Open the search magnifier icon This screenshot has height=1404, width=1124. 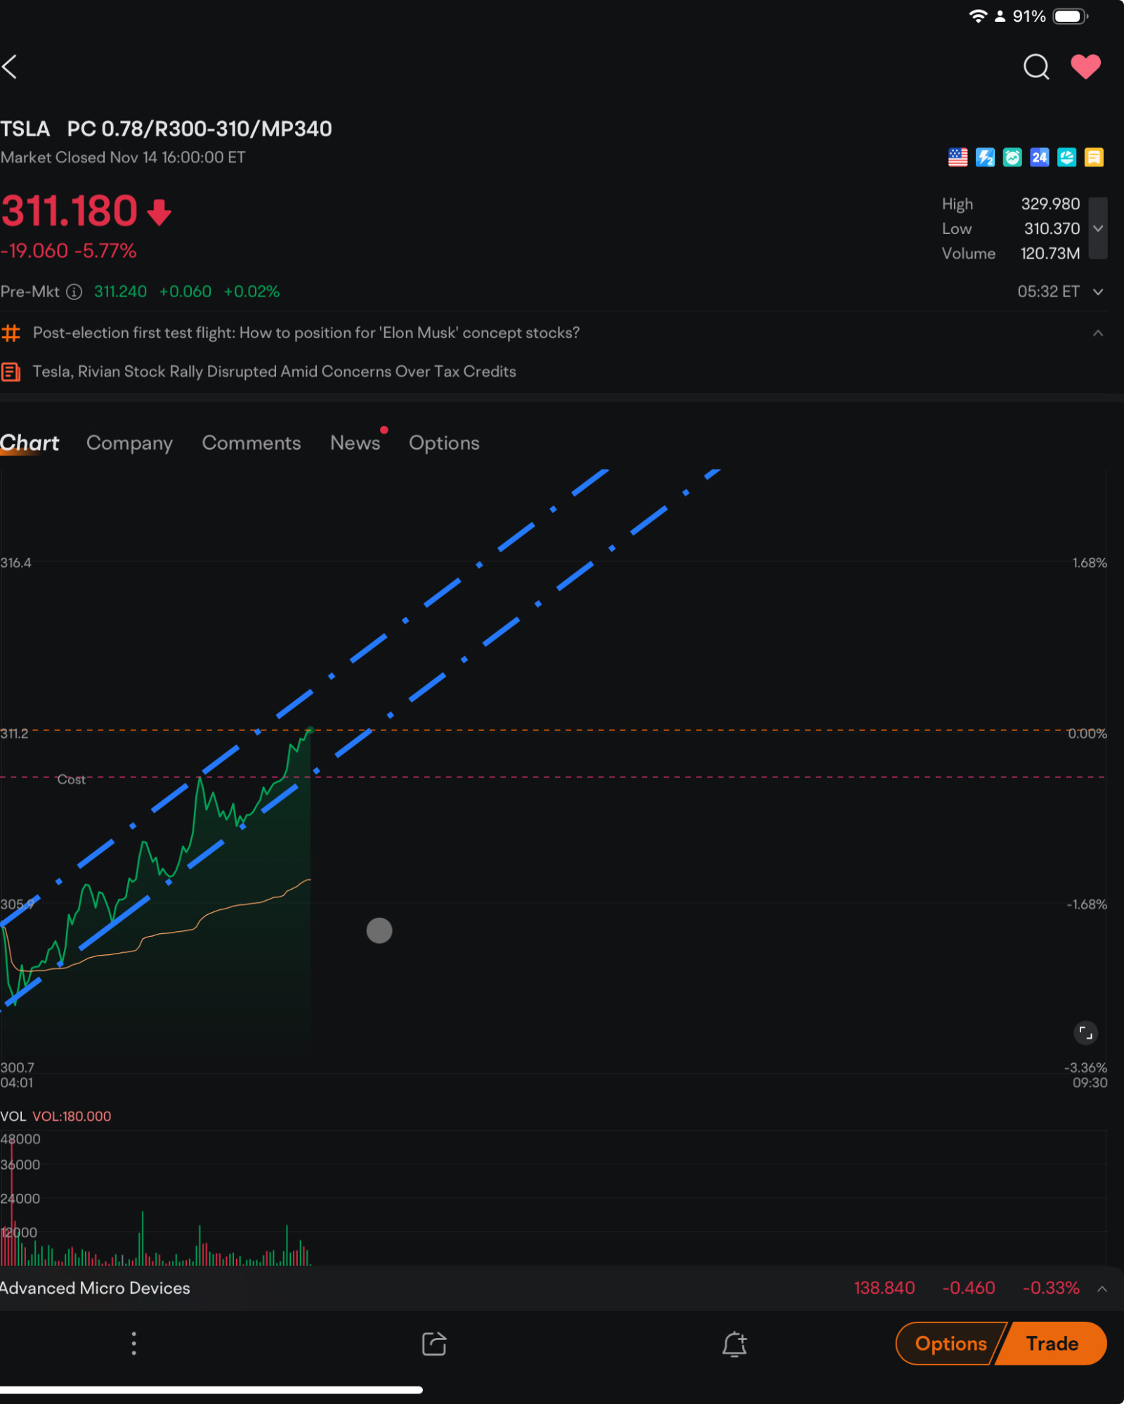point(1036,67)
